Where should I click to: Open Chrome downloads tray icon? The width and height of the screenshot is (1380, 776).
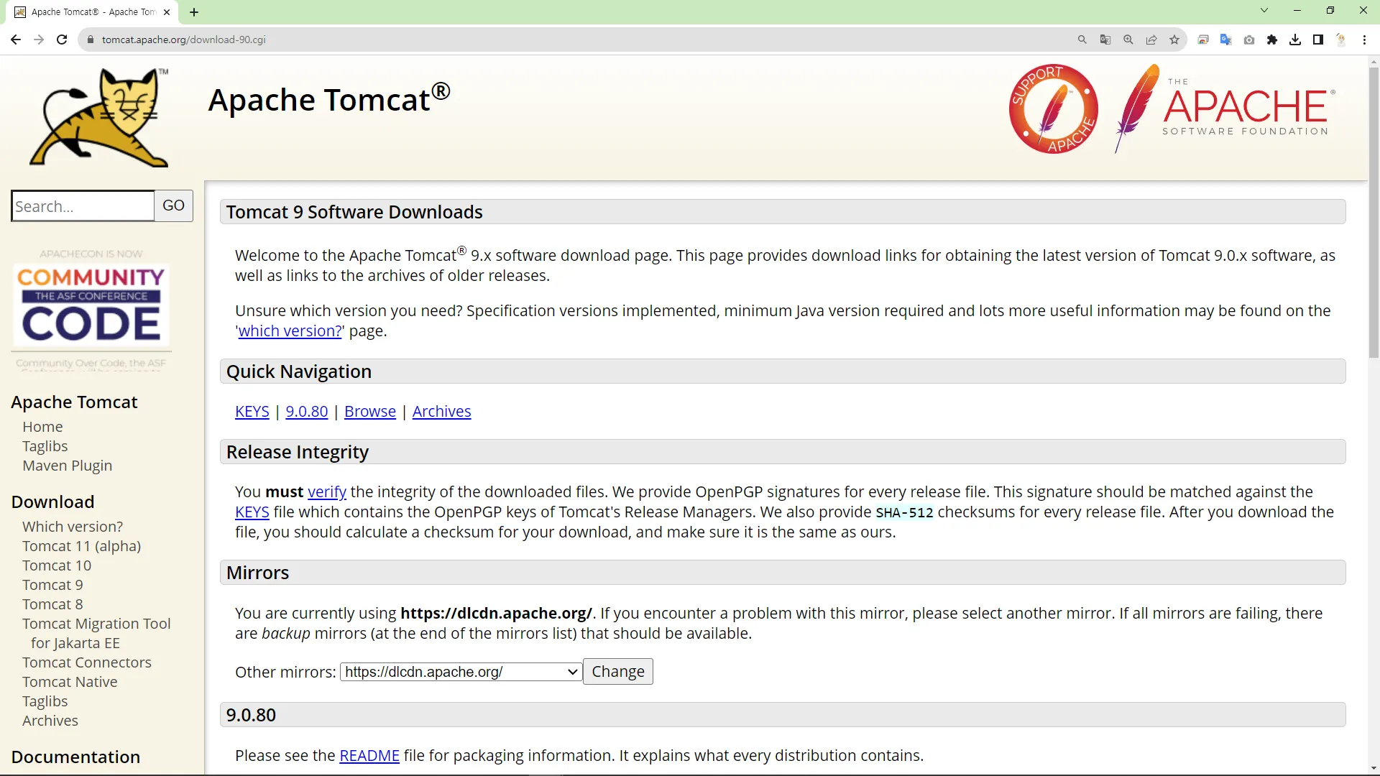[x=1295, y=40]
